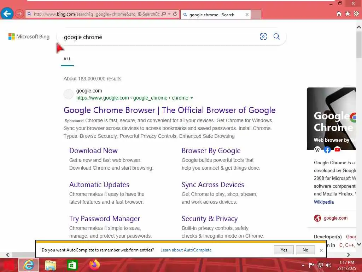Click the IE forward arrow button
Viewport: 362px width, 272px height.
[19, 14]
